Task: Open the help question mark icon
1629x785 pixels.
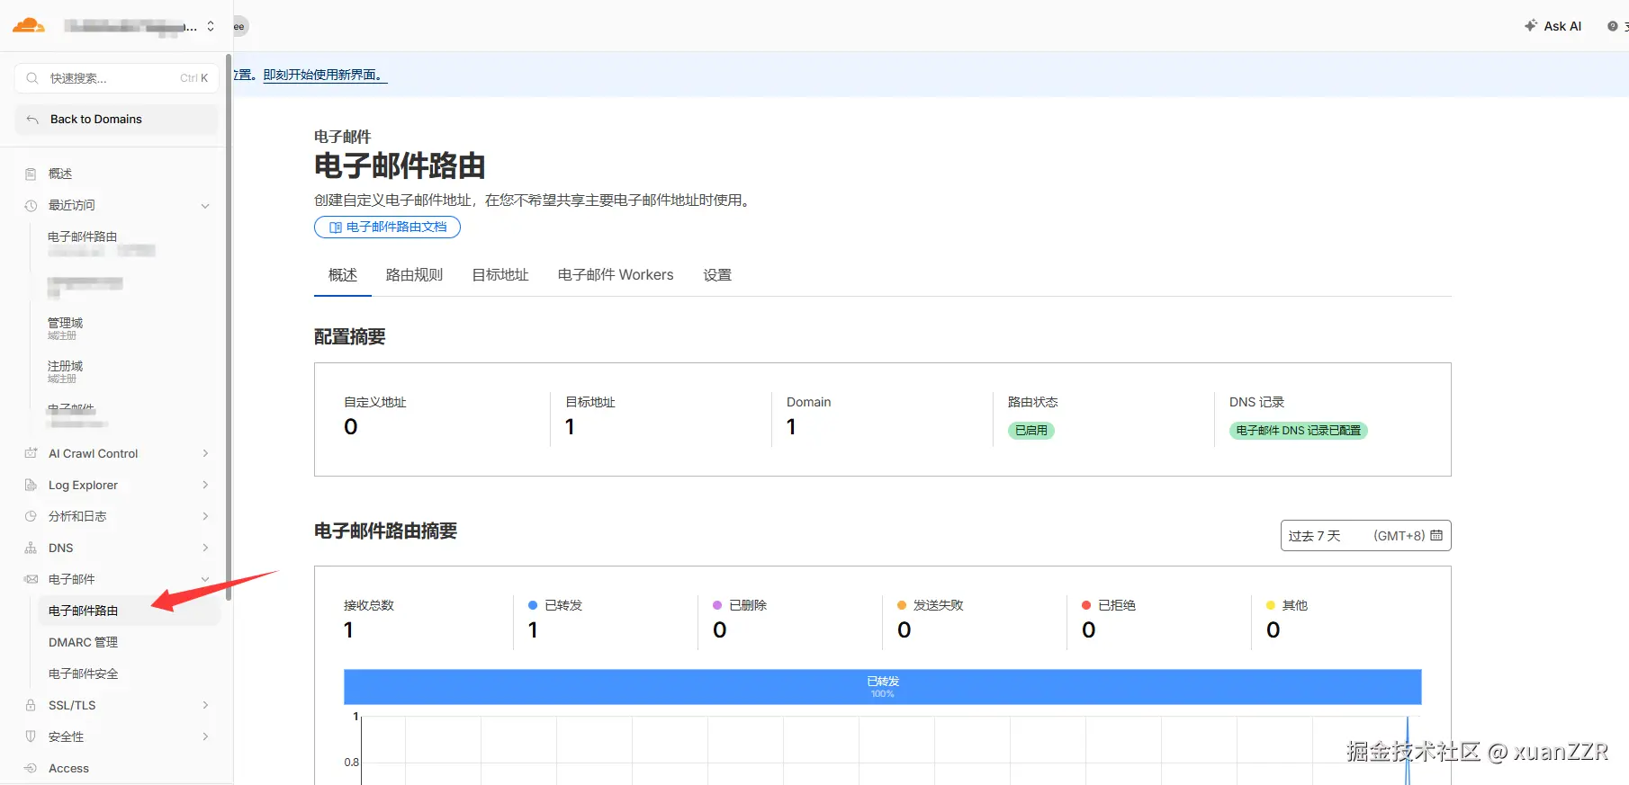Action: 1612,26
